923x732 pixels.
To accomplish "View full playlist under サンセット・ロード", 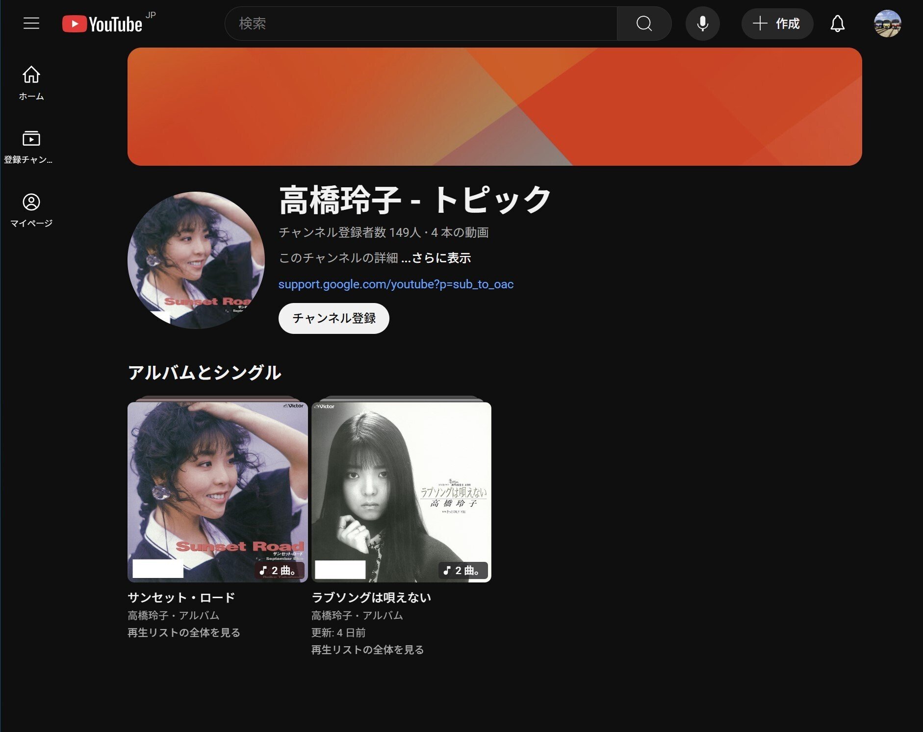I will (184, 632).
